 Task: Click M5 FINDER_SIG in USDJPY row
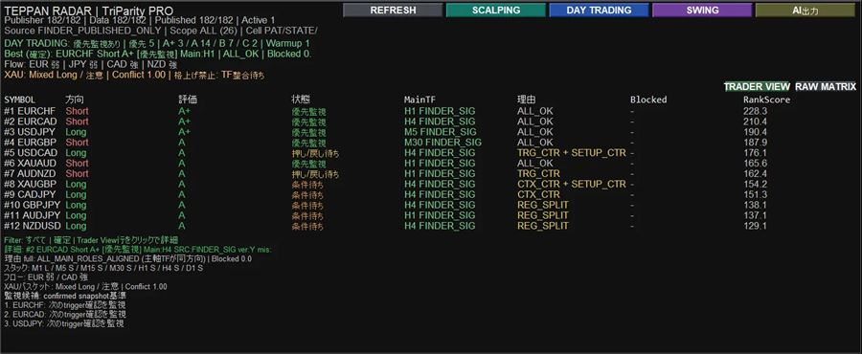[x=440, y=132]
